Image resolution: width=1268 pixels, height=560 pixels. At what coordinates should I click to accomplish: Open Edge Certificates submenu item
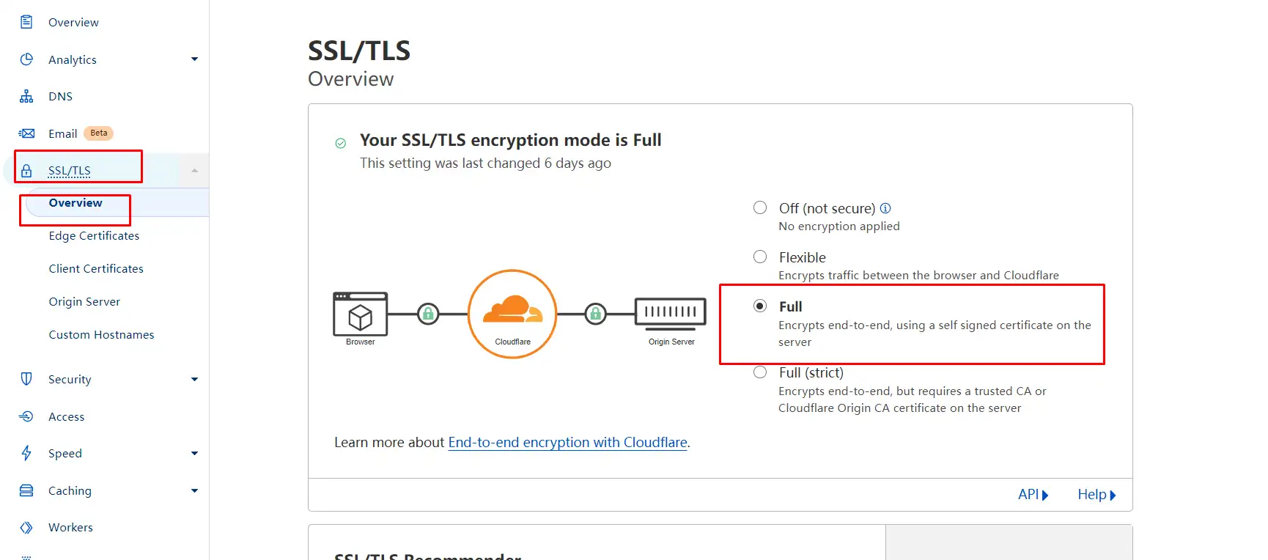point(94,235)
